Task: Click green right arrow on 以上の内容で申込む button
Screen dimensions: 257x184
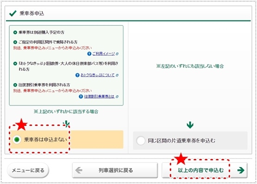Action: coord(241,170)
